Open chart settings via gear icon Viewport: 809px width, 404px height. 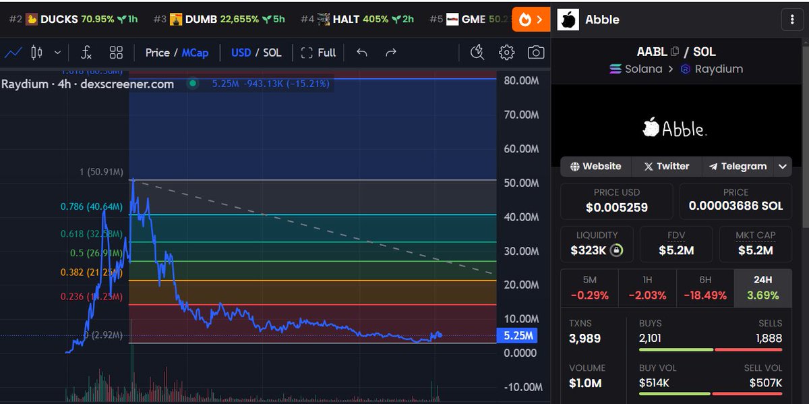(x=507, y=51)
